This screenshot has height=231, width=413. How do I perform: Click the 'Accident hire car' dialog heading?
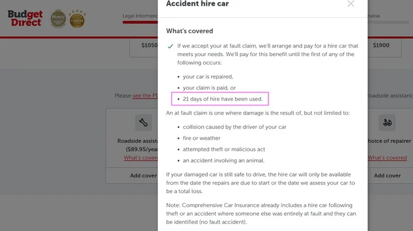click(198, 4)
